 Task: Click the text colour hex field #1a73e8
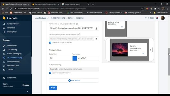coord(88,58)
